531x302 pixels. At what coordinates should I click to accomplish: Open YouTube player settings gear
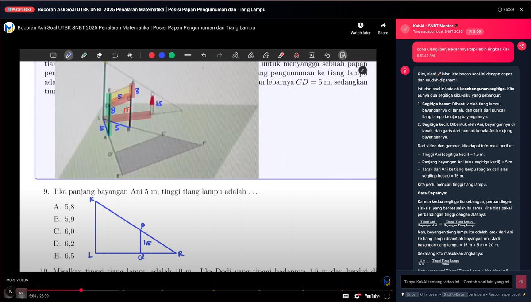coord(357,296)
